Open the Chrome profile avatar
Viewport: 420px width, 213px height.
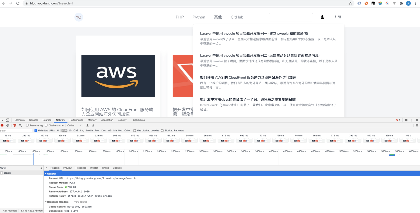408,3
